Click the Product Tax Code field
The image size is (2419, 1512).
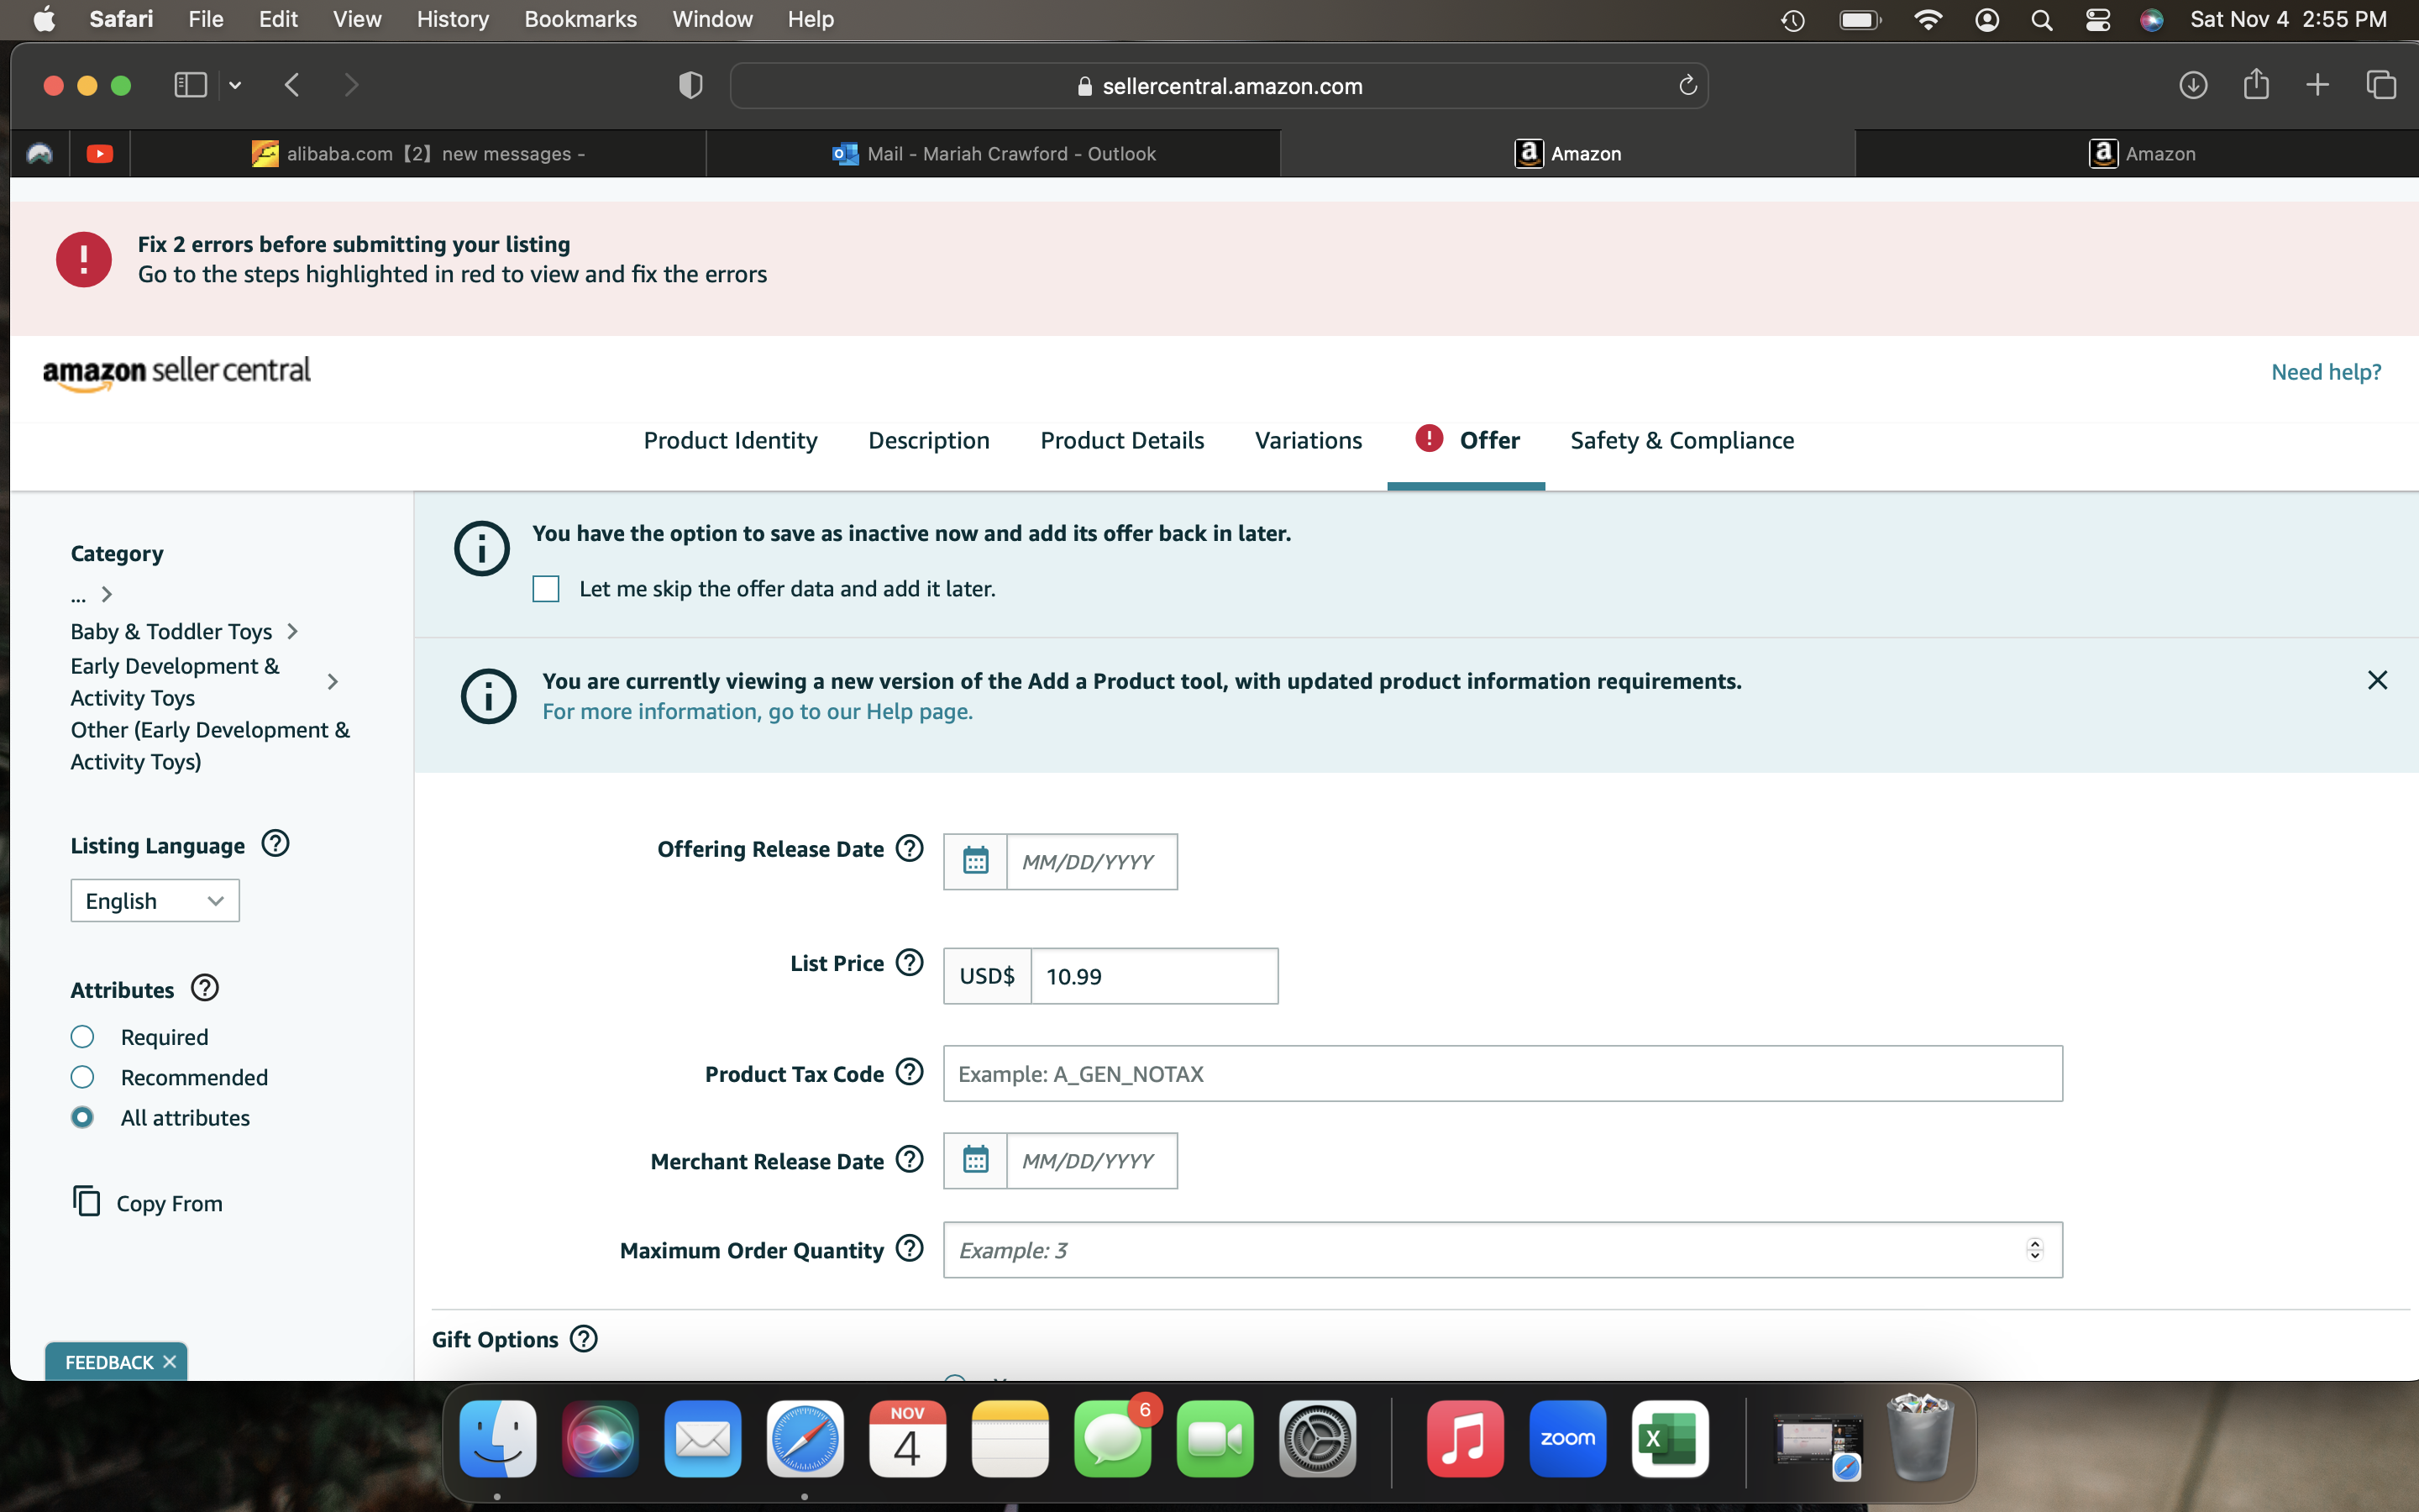coord(1503,1073)
